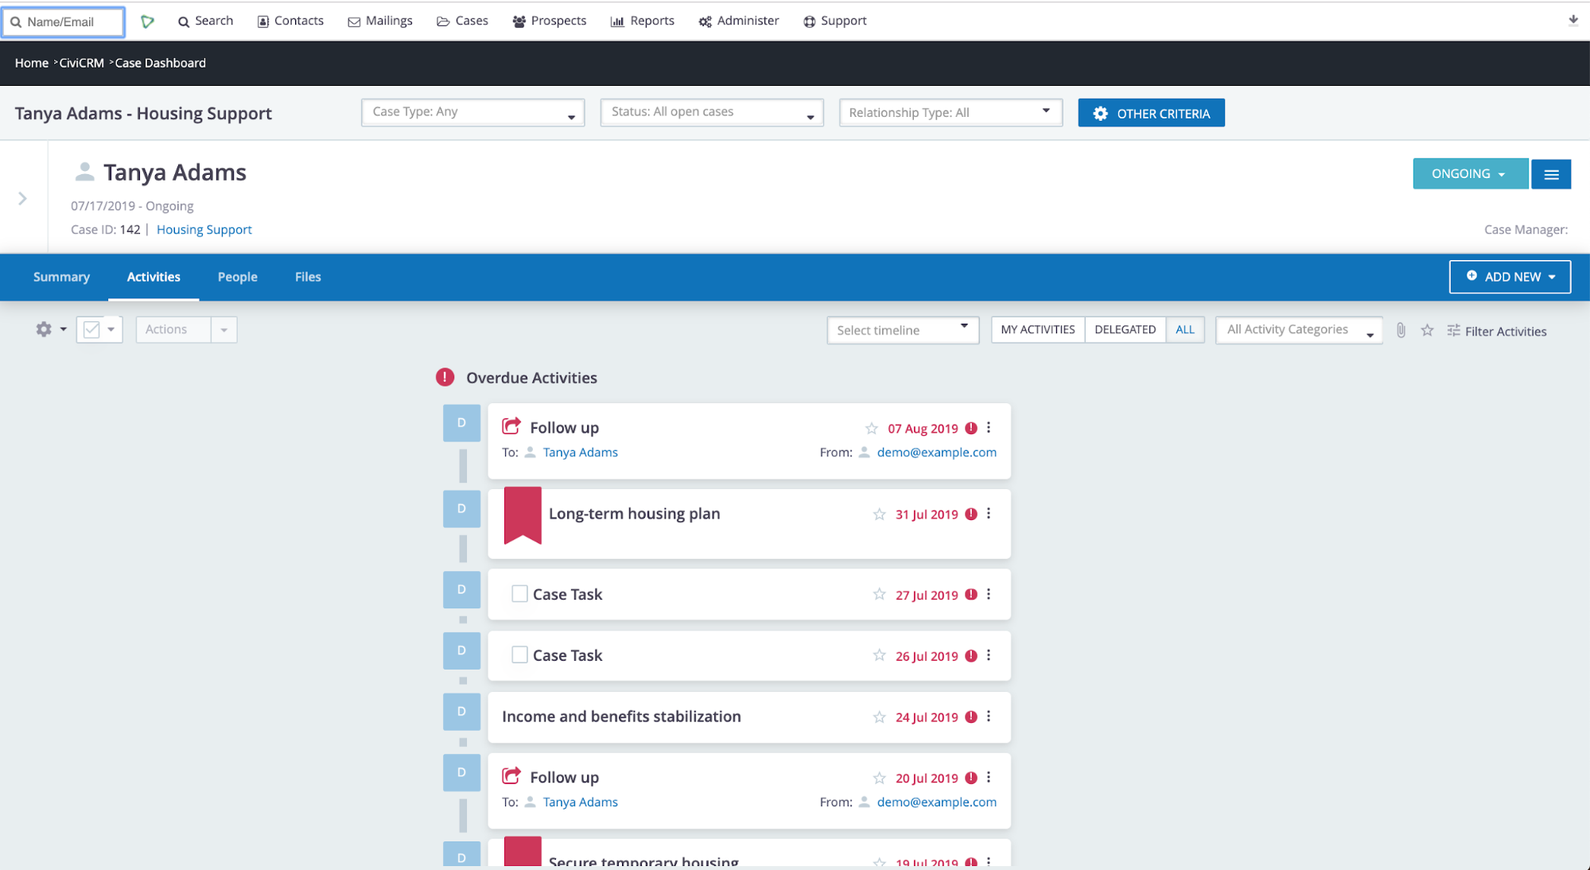The image size is (1590, 870).
Task: Check the 27 Jul 2019 Case Task checkbox
Action: pos(519,594)
